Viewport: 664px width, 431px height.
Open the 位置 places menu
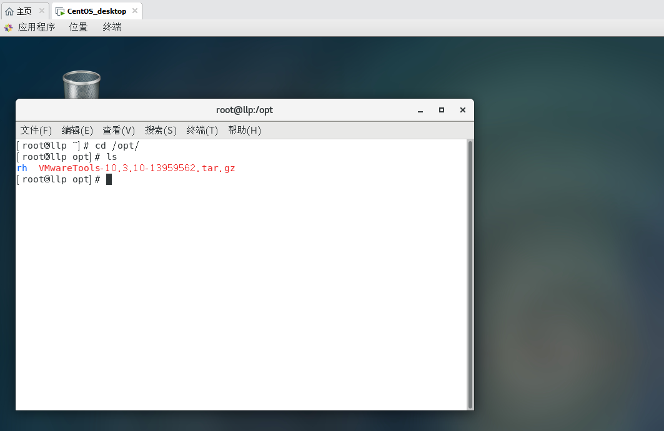tap(78, 27)
